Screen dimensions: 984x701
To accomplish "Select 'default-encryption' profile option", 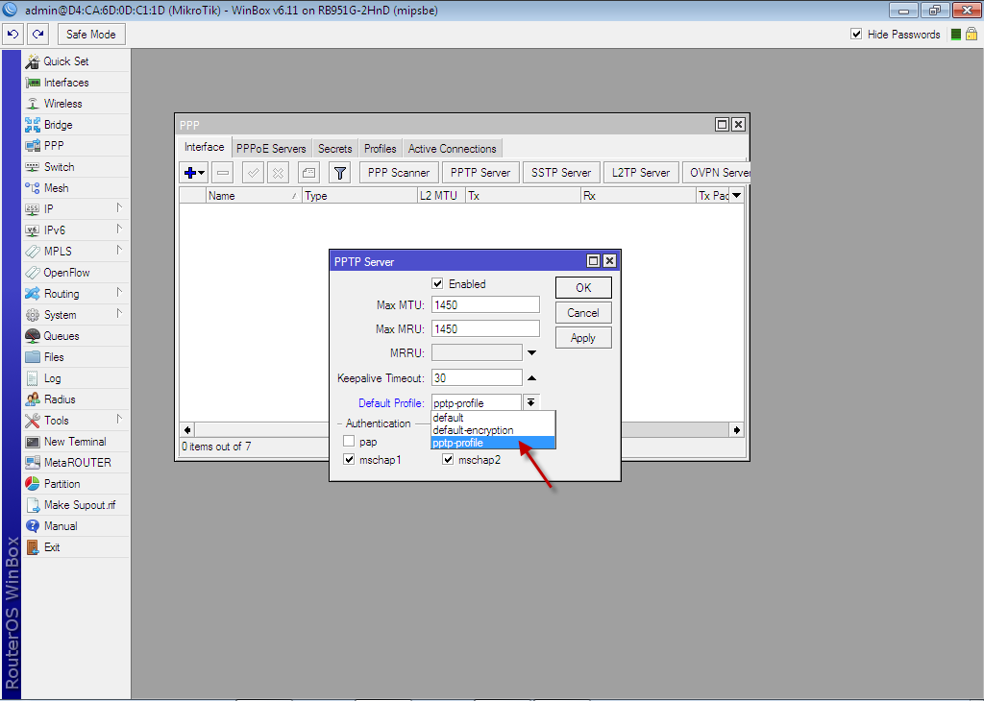I will click(493, 430).
